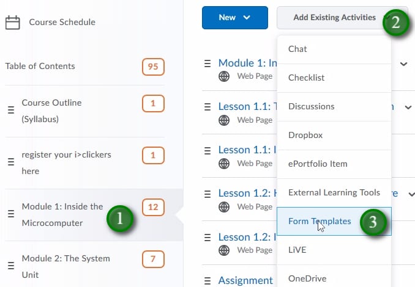Click globe Web Page icon under Lesson 1.1

[224, 120]
